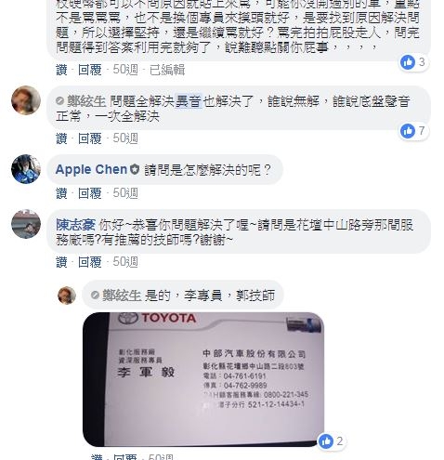Open the like count of 2 on photo

[x=332, y=441]
